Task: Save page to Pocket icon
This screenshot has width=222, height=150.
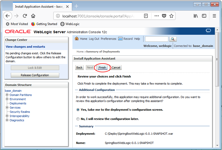Action: 164,16
